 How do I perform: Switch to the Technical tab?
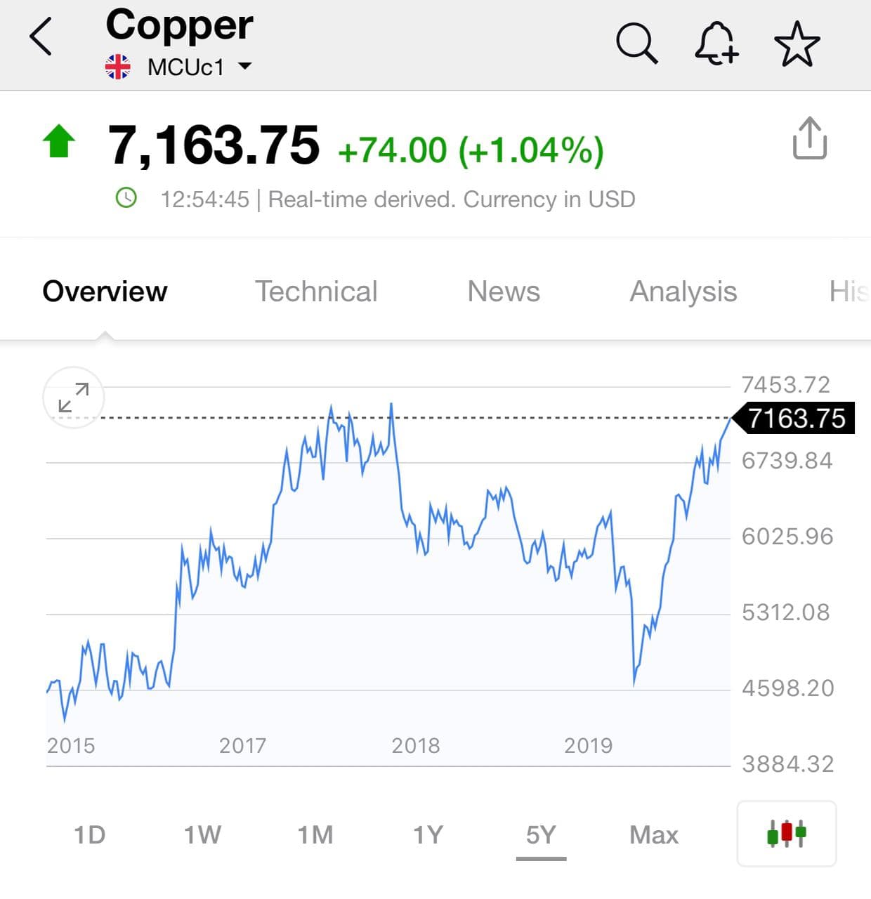click(x=316, y=291)
